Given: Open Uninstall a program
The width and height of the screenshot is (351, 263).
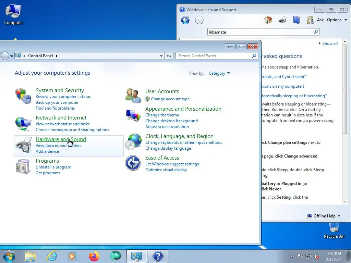Looking at the screenshot, I should pyautogui.click(x=53, y=167).
